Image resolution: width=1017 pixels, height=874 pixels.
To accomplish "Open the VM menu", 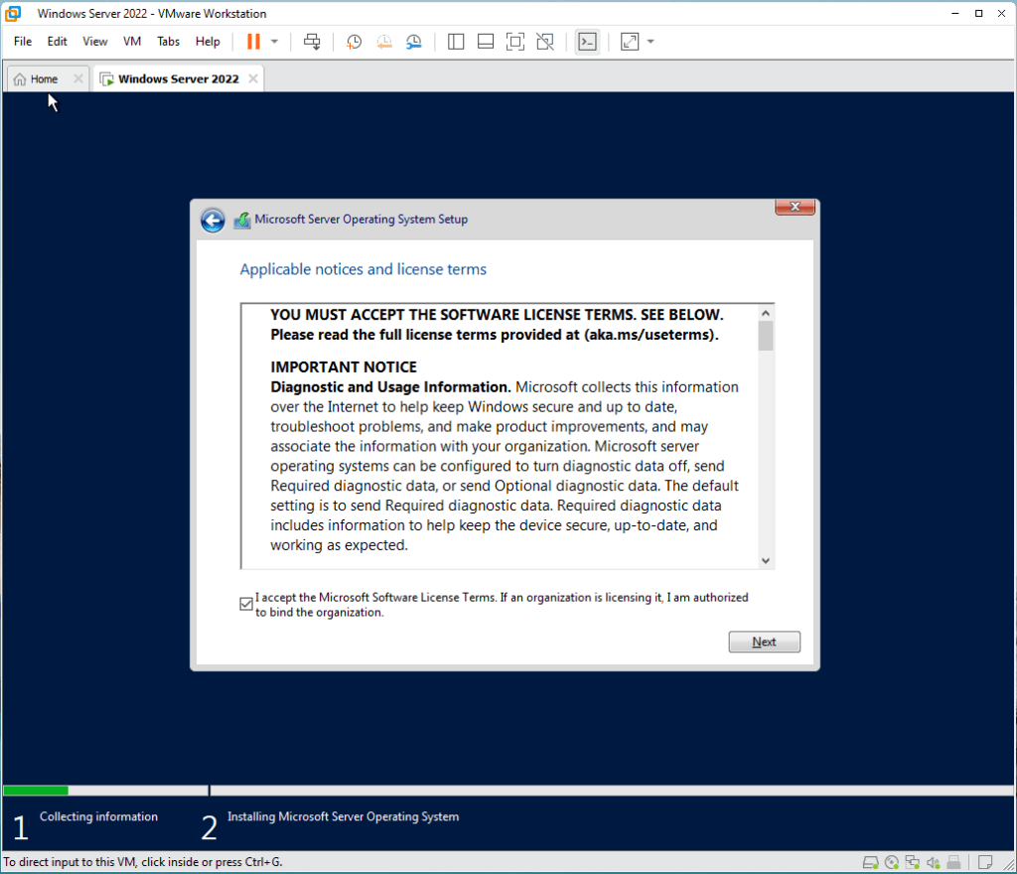I will (132, 42).
